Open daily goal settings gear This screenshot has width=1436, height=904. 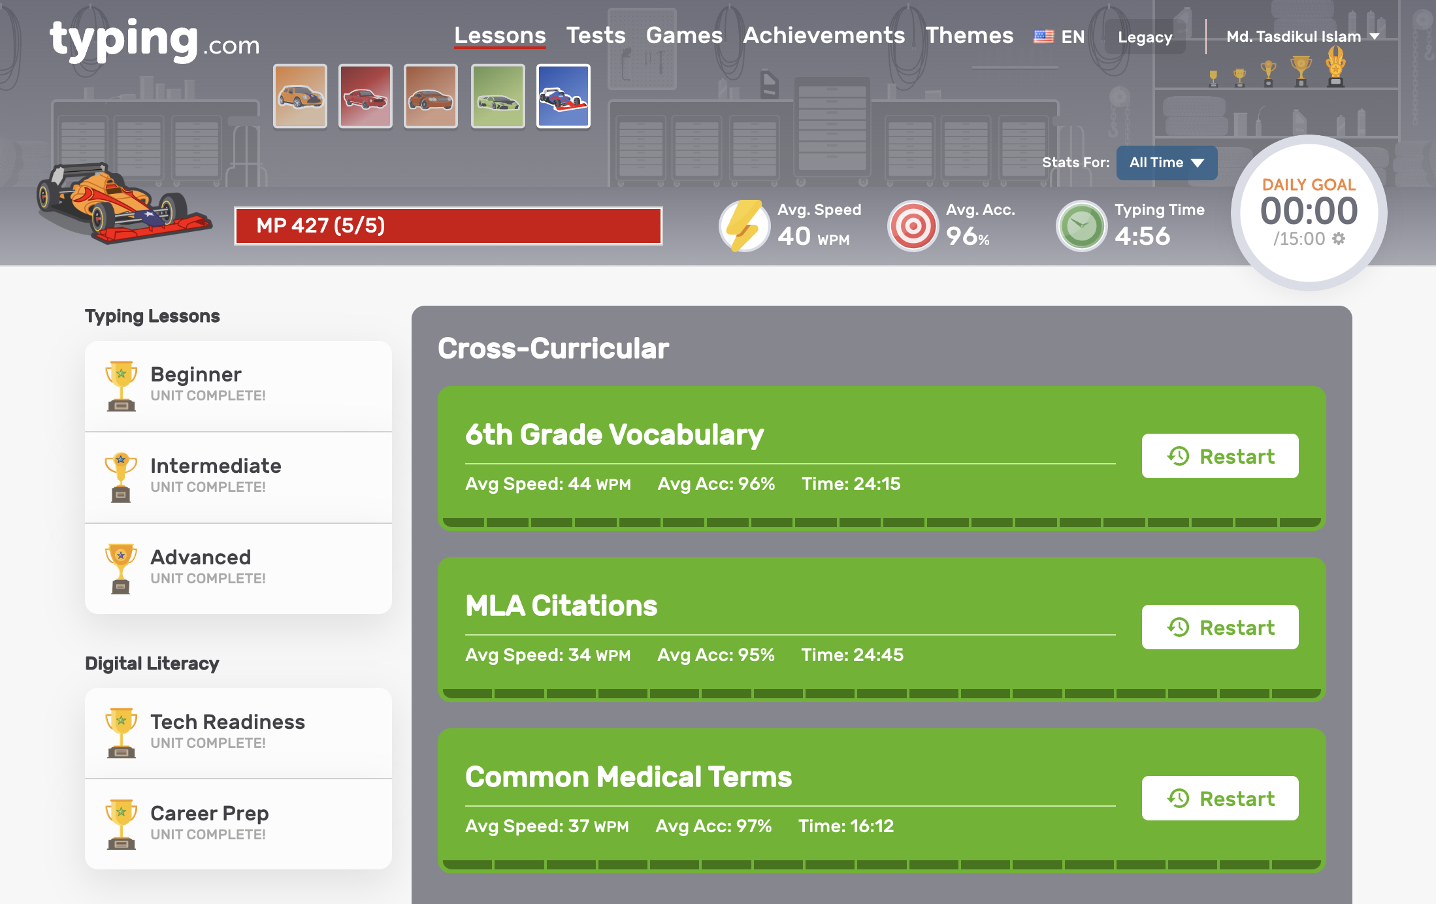(1339, 238)
